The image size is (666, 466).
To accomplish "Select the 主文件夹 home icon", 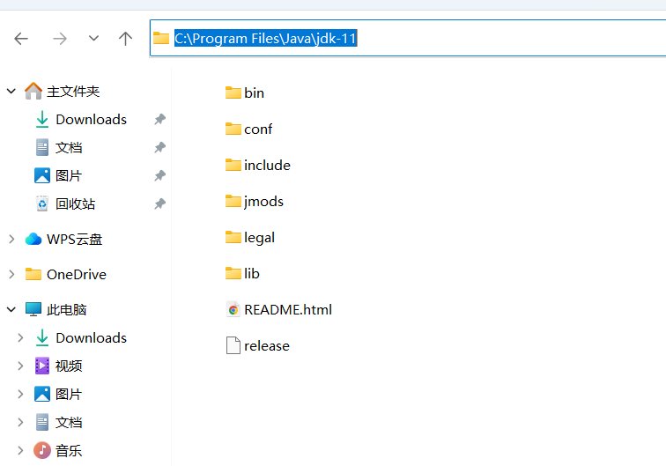I will coord(33,91).
